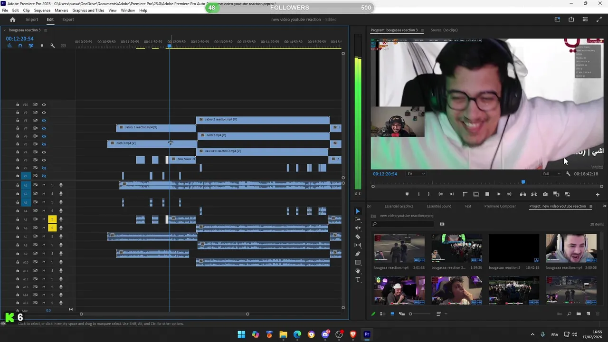
Task: Switch to the Essential Sound tab
Action: 439,206
